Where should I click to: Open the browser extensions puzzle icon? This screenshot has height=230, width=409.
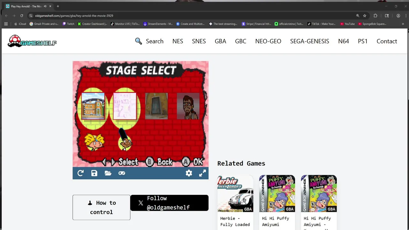(375, 16)
